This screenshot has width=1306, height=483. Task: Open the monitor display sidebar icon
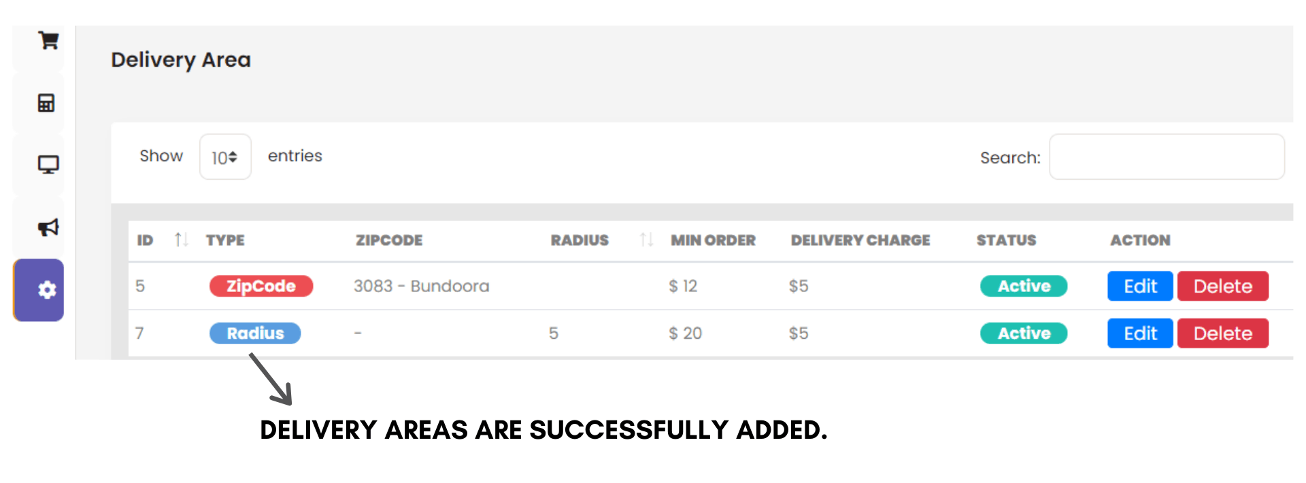[x=48, y=165]
